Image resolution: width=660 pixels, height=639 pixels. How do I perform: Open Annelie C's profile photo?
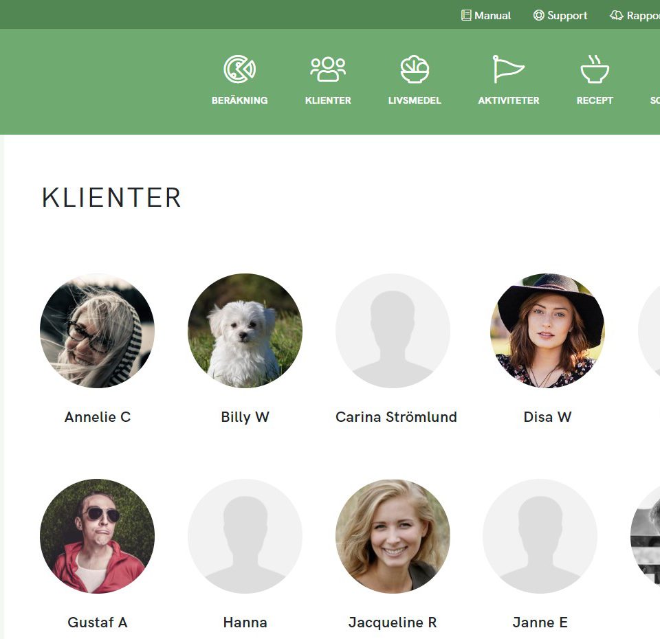pyautogui.click(x=97, y=330)
